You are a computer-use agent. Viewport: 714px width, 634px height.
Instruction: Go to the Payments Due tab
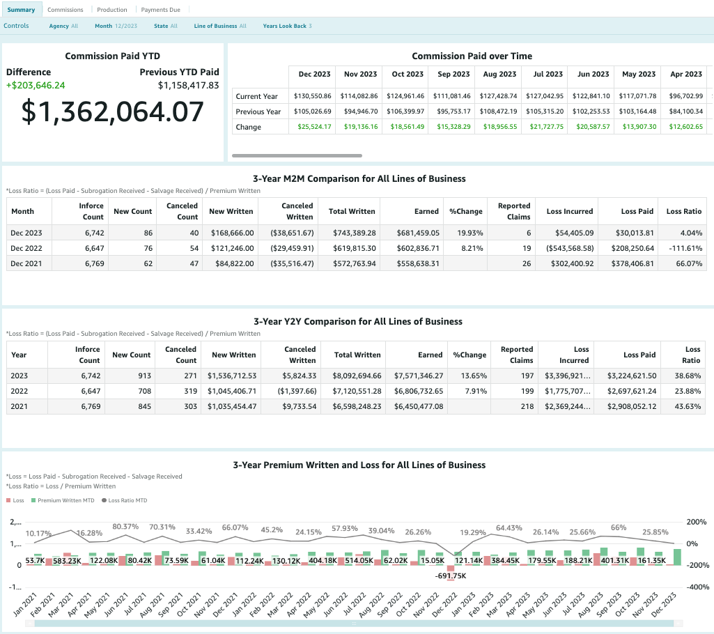point(160,10)
